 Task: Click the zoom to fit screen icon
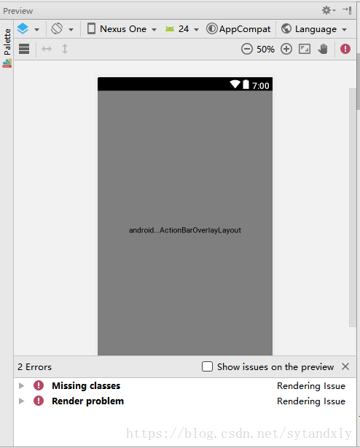[305, 49]
